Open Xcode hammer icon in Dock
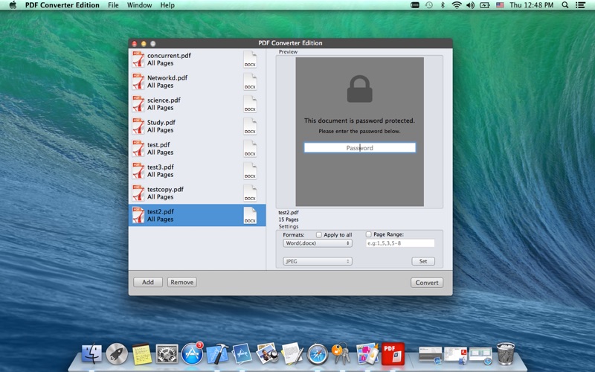595x372 pixels. point(217,354)
